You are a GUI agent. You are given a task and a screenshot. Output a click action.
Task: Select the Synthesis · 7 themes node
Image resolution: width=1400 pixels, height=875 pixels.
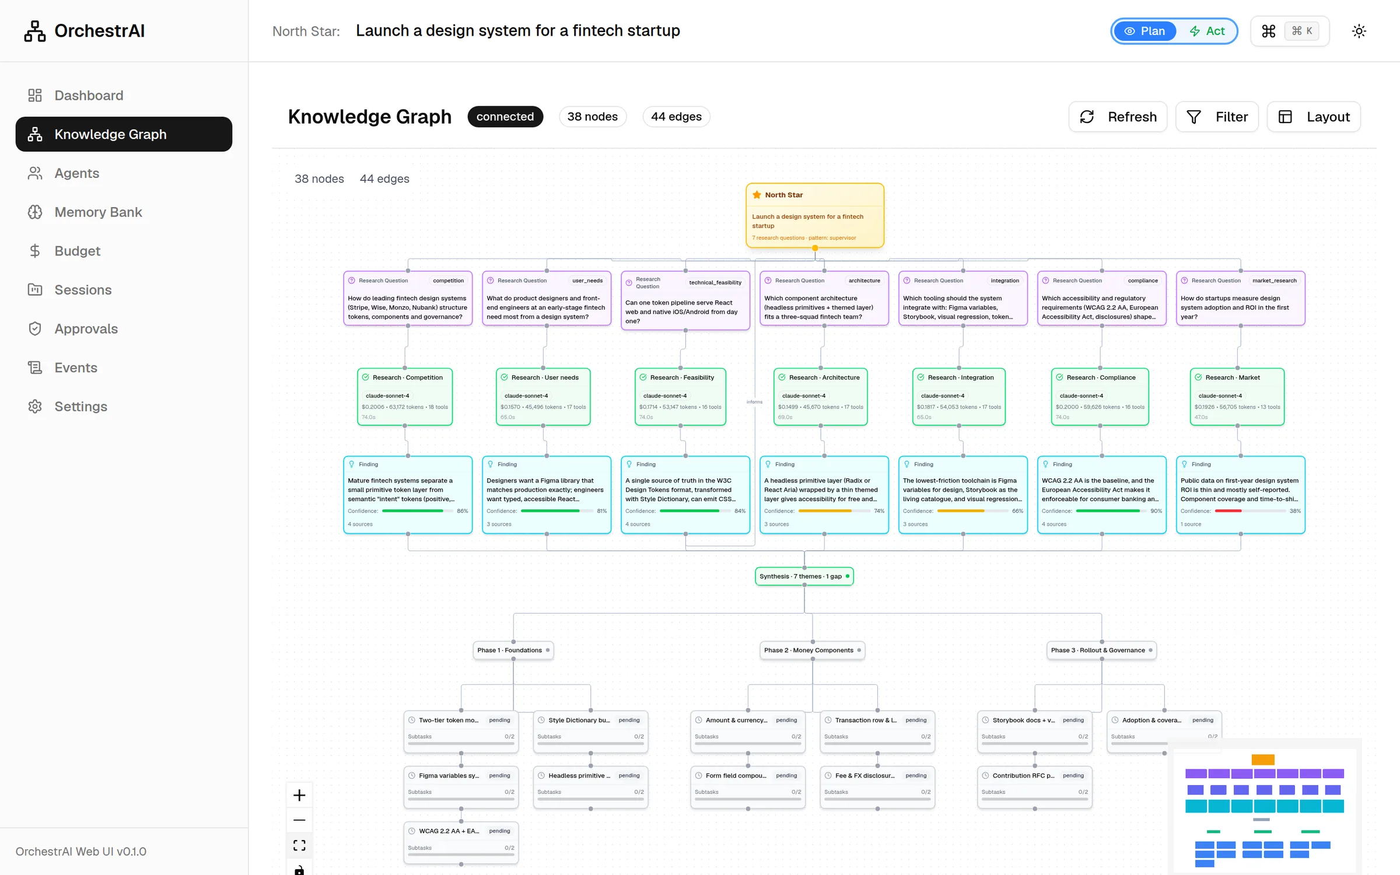tap(804, 576)
